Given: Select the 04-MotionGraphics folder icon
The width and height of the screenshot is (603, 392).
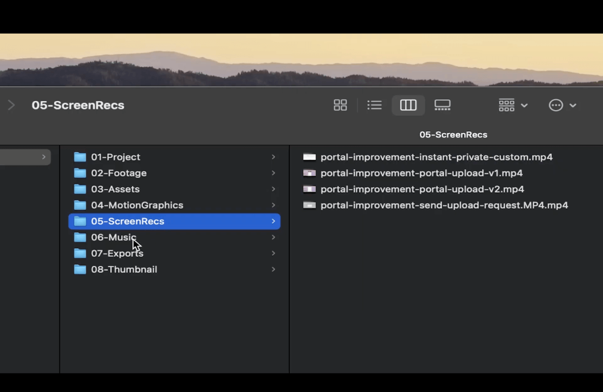Looking at the screenshot, I should pos(80,205).
